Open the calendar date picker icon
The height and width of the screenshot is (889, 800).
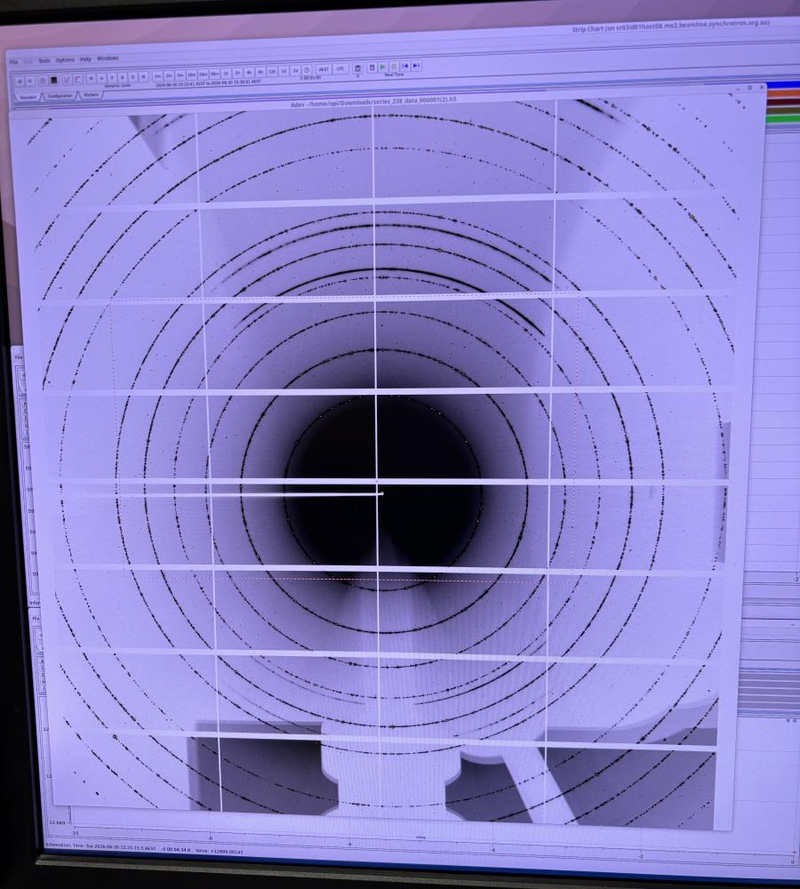click(357, 68)
